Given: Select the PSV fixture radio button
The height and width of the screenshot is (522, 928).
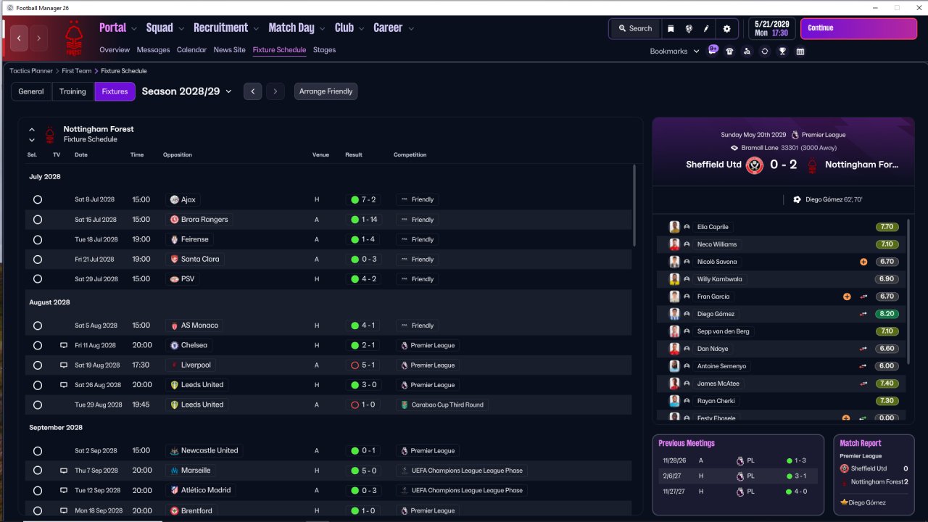Looking at the screenshot, I should [x=38, y=279].
